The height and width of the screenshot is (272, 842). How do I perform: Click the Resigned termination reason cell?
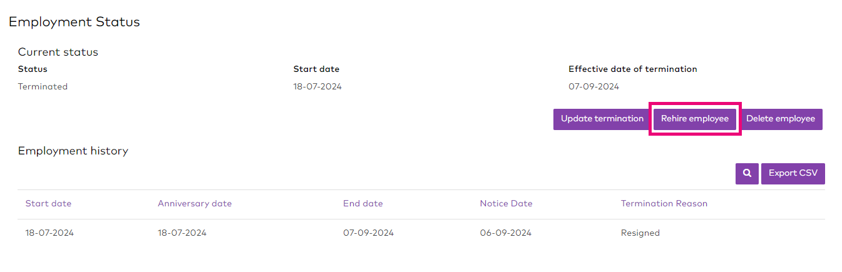pyautogui.click(x=640, y=233)
